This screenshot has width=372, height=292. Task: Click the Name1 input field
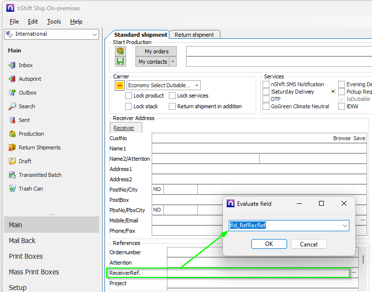259,149
